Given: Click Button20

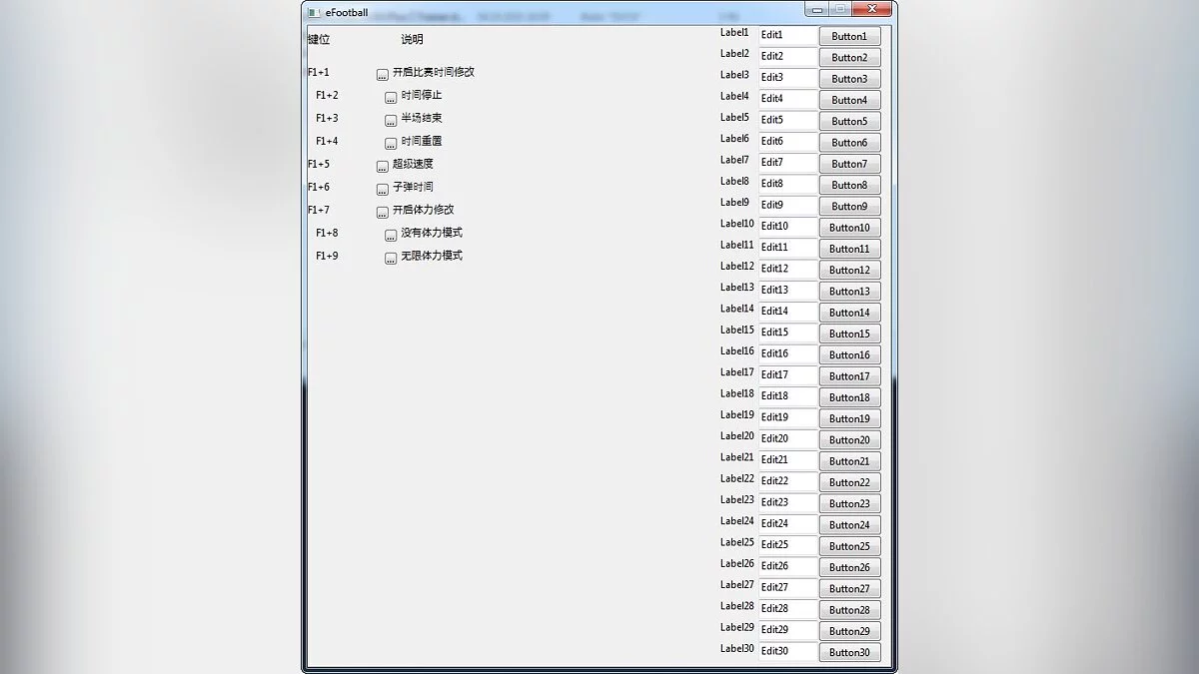Looking at the screenshot, I should 850,439.
